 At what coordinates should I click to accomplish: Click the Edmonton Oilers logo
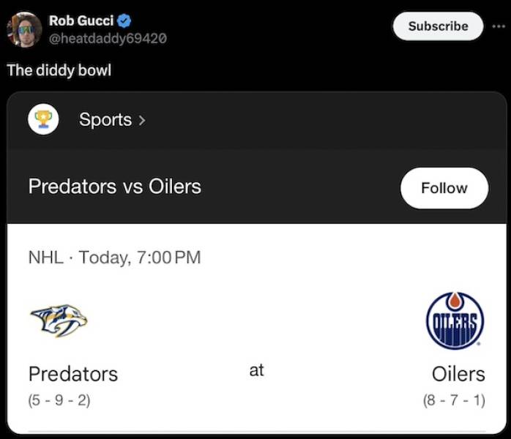tap(455, 320)
